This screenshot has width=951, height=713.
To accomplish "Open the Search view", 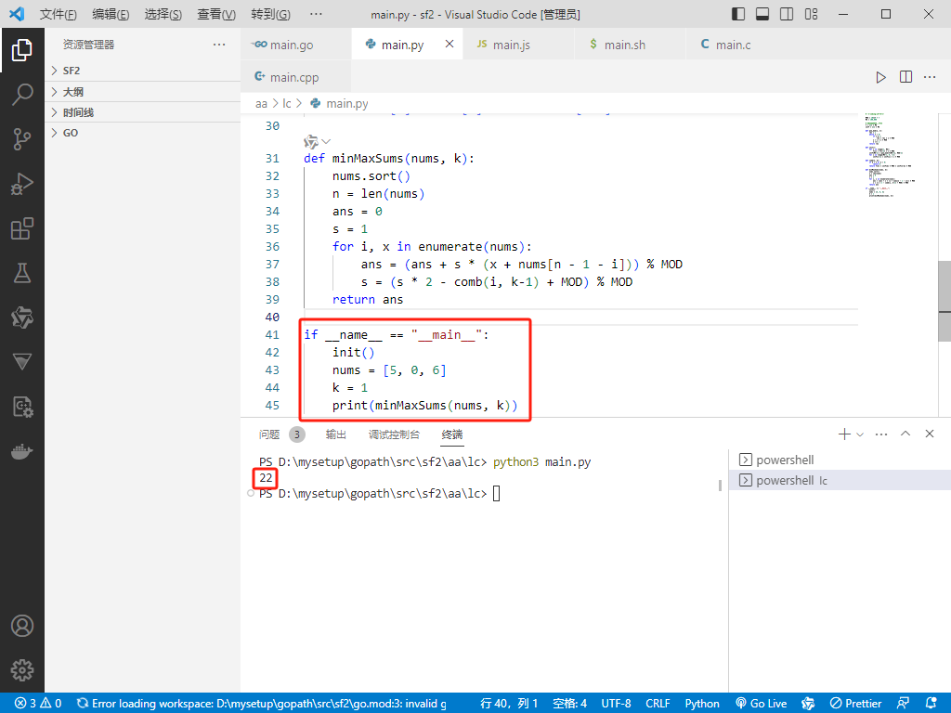I will [22, 95].
